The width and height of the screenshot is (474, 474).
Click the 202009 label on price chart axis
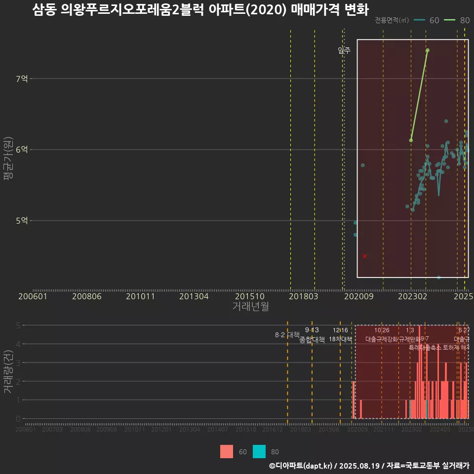(359, 296)
